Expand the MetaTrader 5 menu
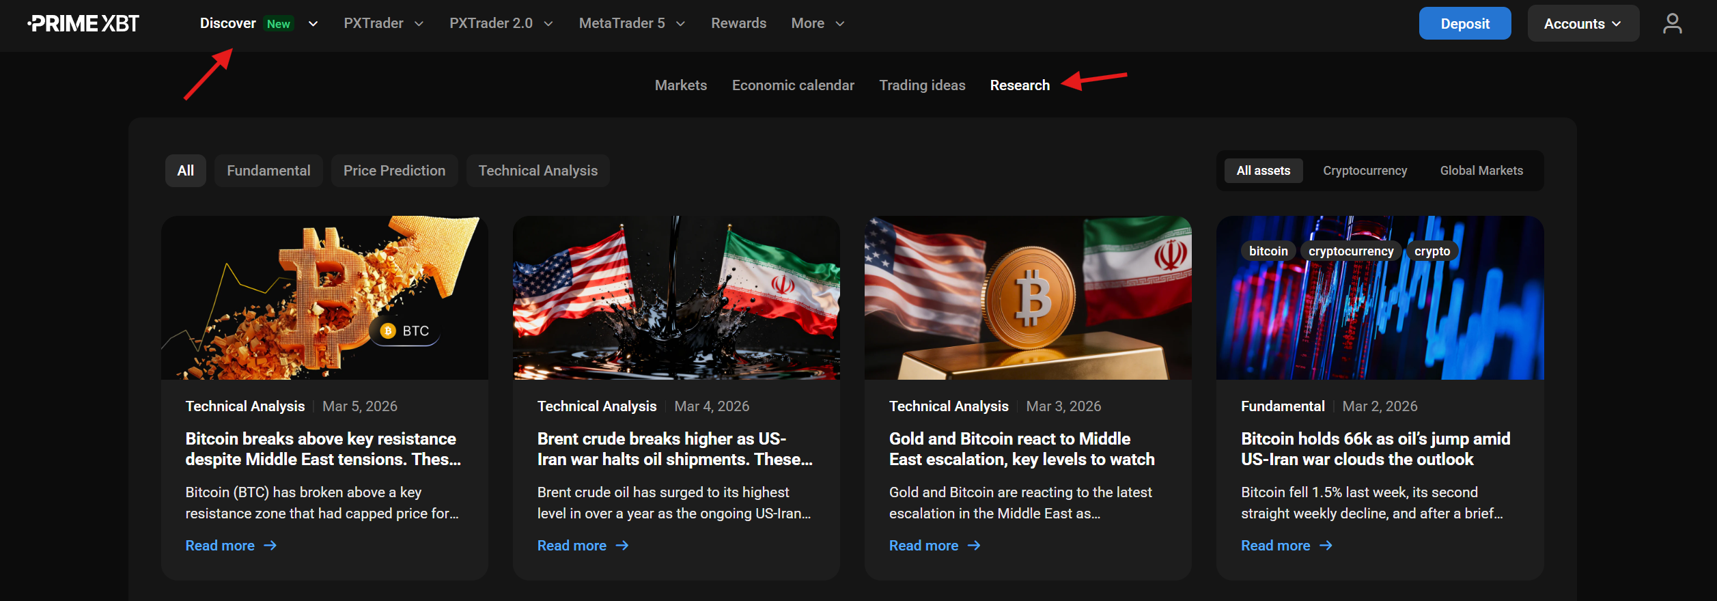Image resolution: width=1717 pixels, height=601 pixels. coord(631,24)
